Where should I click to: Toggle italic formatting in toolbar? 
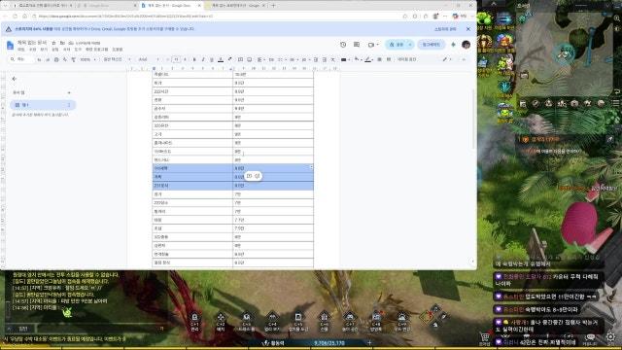(203, 59)
